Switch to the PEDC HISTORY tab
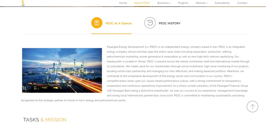This screenshot has width=266, height=124. (169, 23)
